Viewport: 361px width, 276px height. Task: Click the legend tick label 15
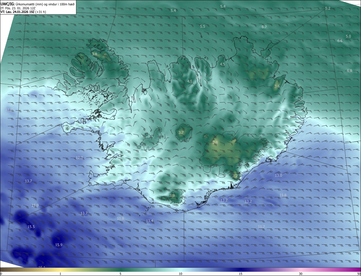tap(241, 274)
